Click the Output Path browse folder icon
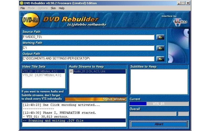 click(160, 59)
